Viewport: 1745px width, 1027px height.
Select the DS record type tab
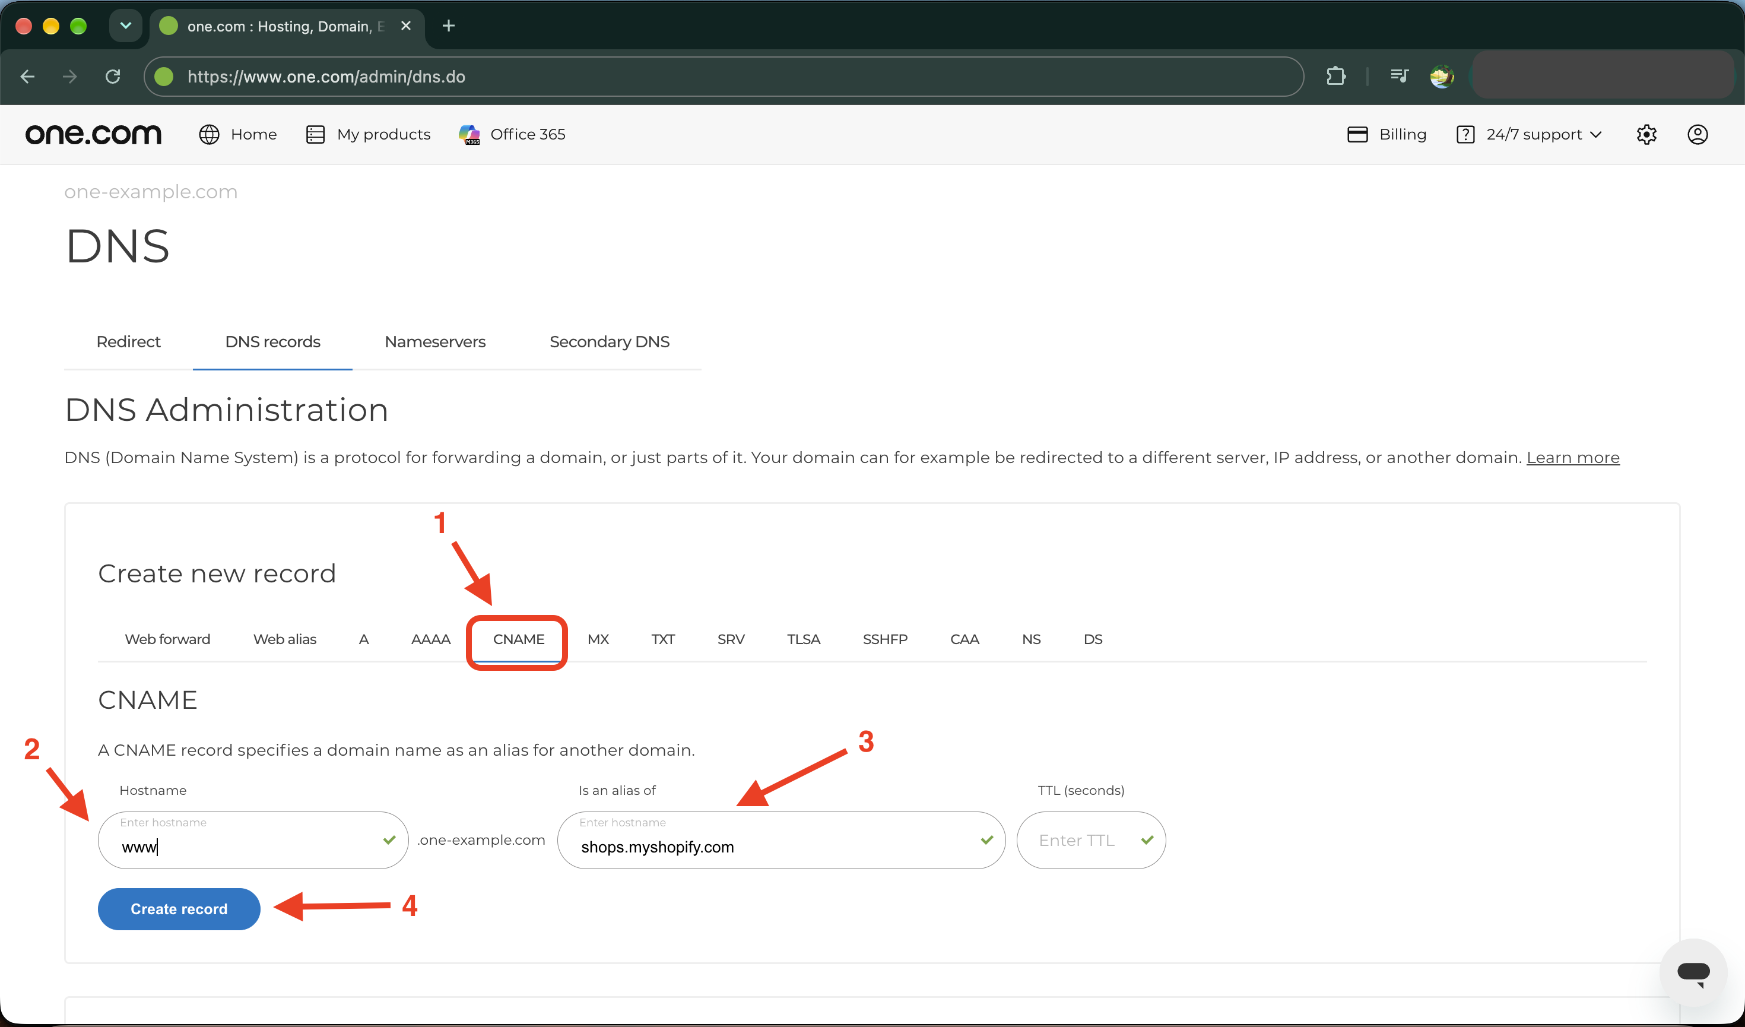1093,639
